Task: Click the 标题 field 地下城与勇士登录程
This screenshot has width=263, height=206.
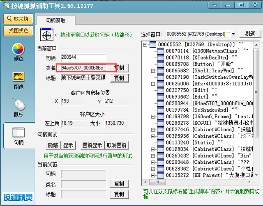Action: pyautogui.click(x=83, y=78)
